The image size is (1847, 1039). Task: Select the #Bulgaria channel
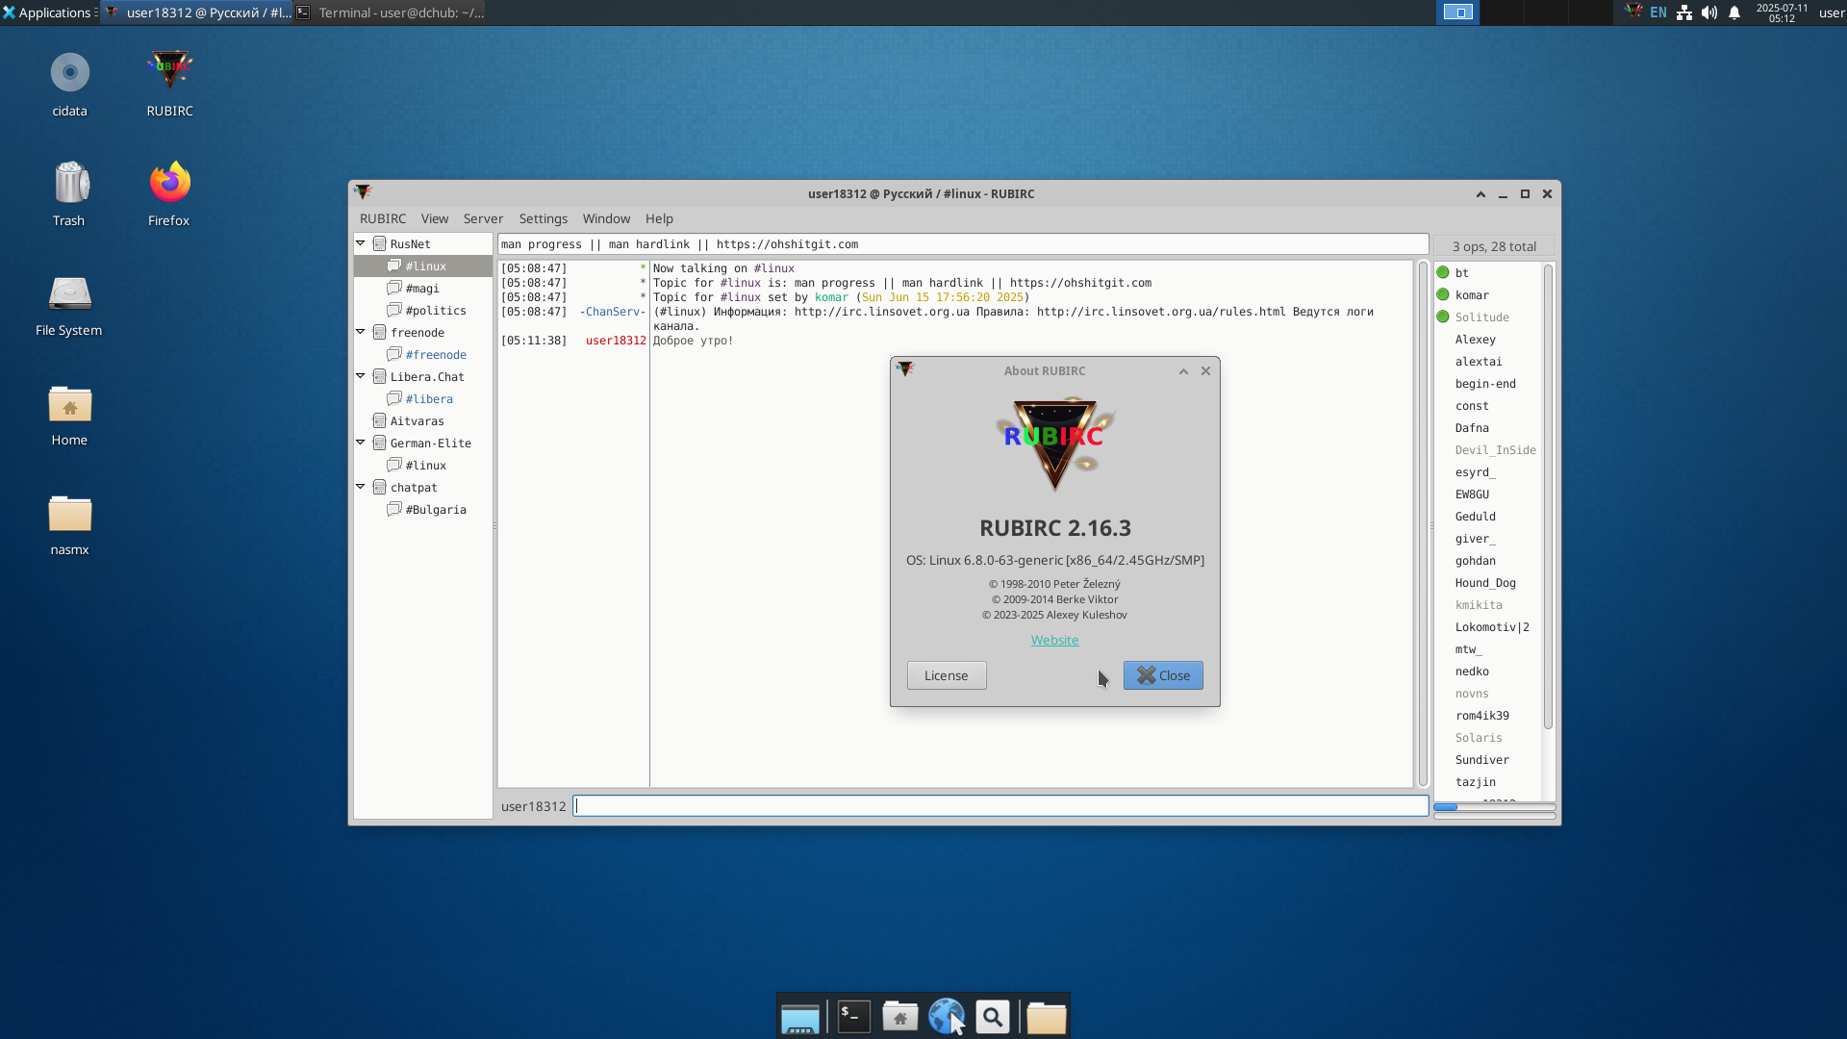pyautogui.click(x=436, y=509)
